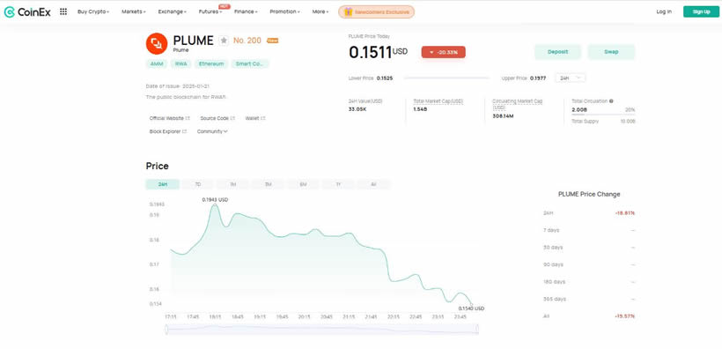
Task: Click the No. 200 rank label
Action: click(247, 41)
